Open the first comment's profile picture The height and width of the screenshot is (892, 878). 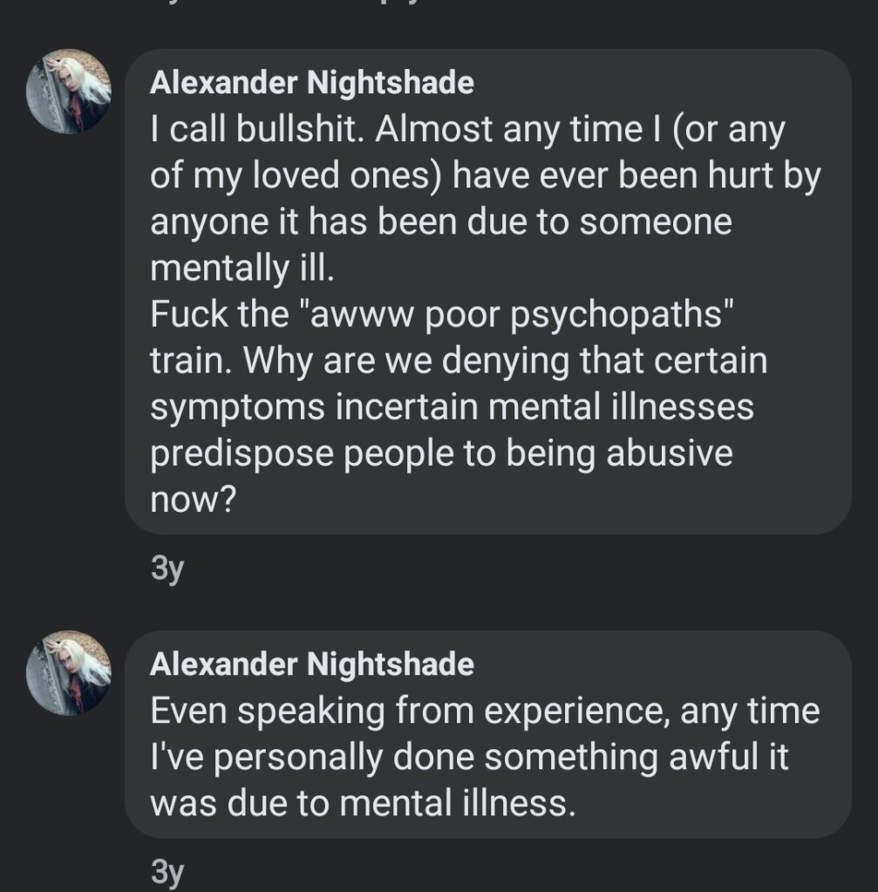point(69,92)
